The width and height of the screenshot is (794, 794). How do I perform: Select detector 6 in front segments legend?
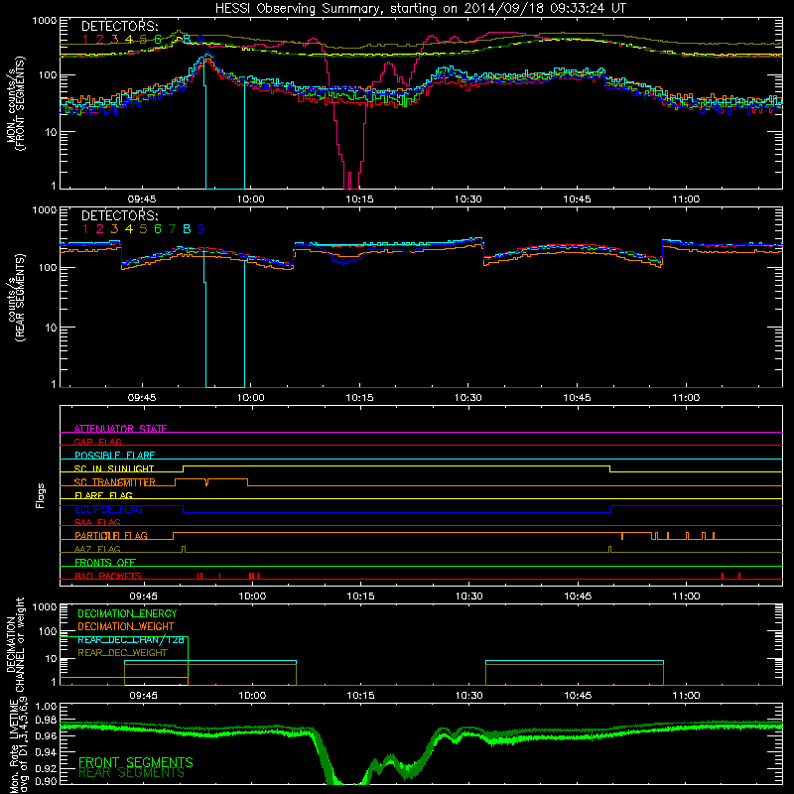[158, 40]
